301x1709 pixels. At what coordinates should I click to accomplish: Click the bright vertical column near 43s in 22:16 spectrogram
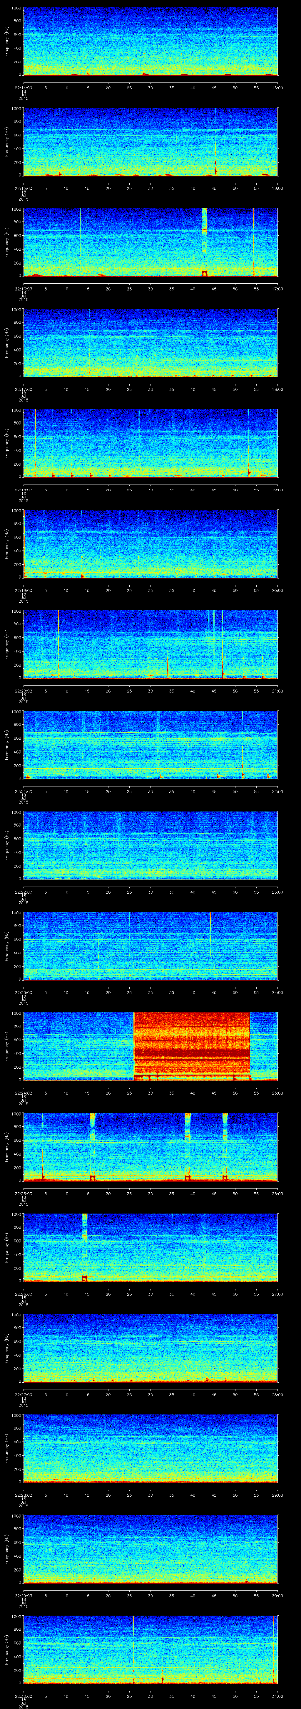pos(204,242)
